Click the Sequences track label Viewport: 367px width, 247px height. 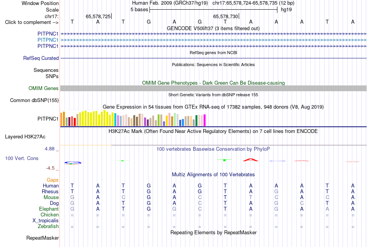(x=46, y=70)
